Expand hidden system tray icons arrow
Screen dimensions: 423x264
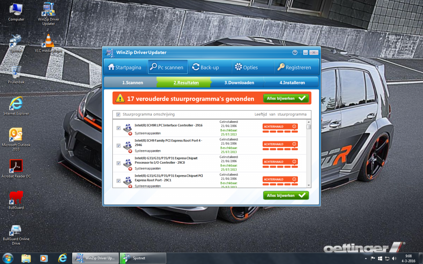pyautogui.click(x=367, y=258)
